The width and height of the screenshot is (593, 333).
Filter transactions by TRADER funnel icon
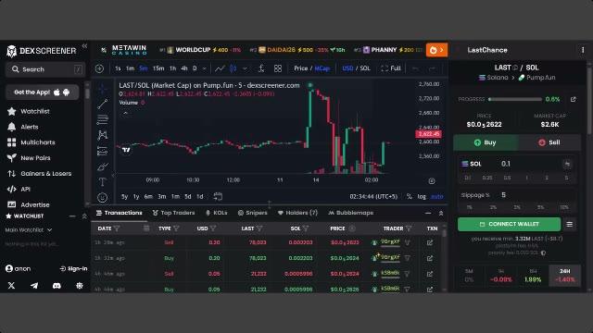click(409, 228)
